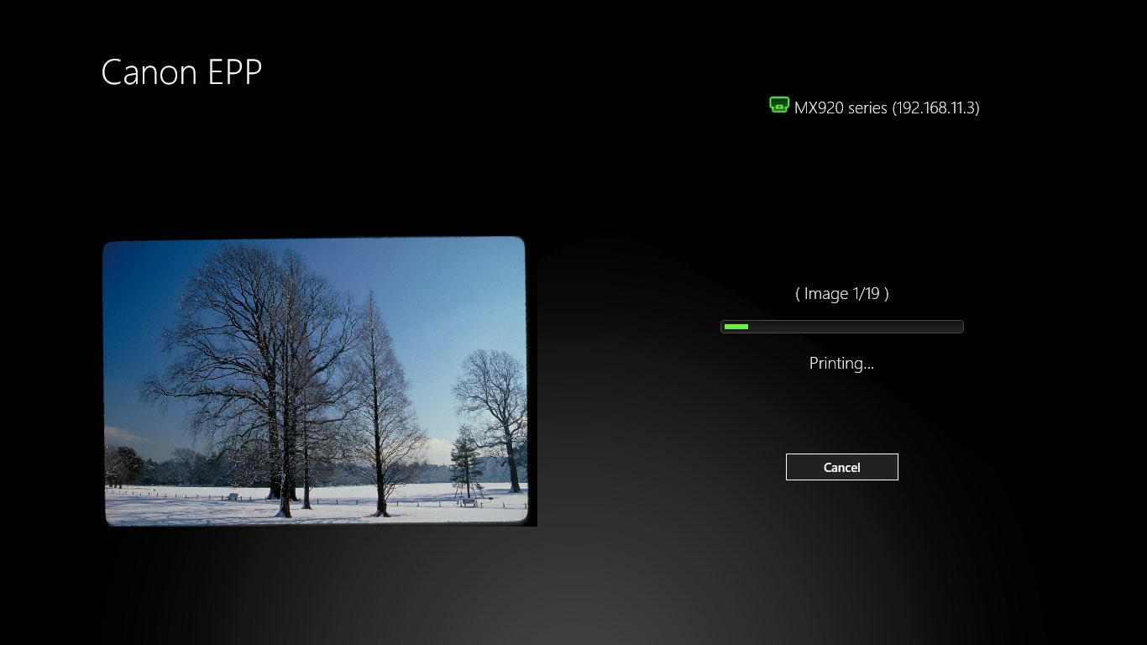Click the Cancel button to stop printing

tap(841, 467)
